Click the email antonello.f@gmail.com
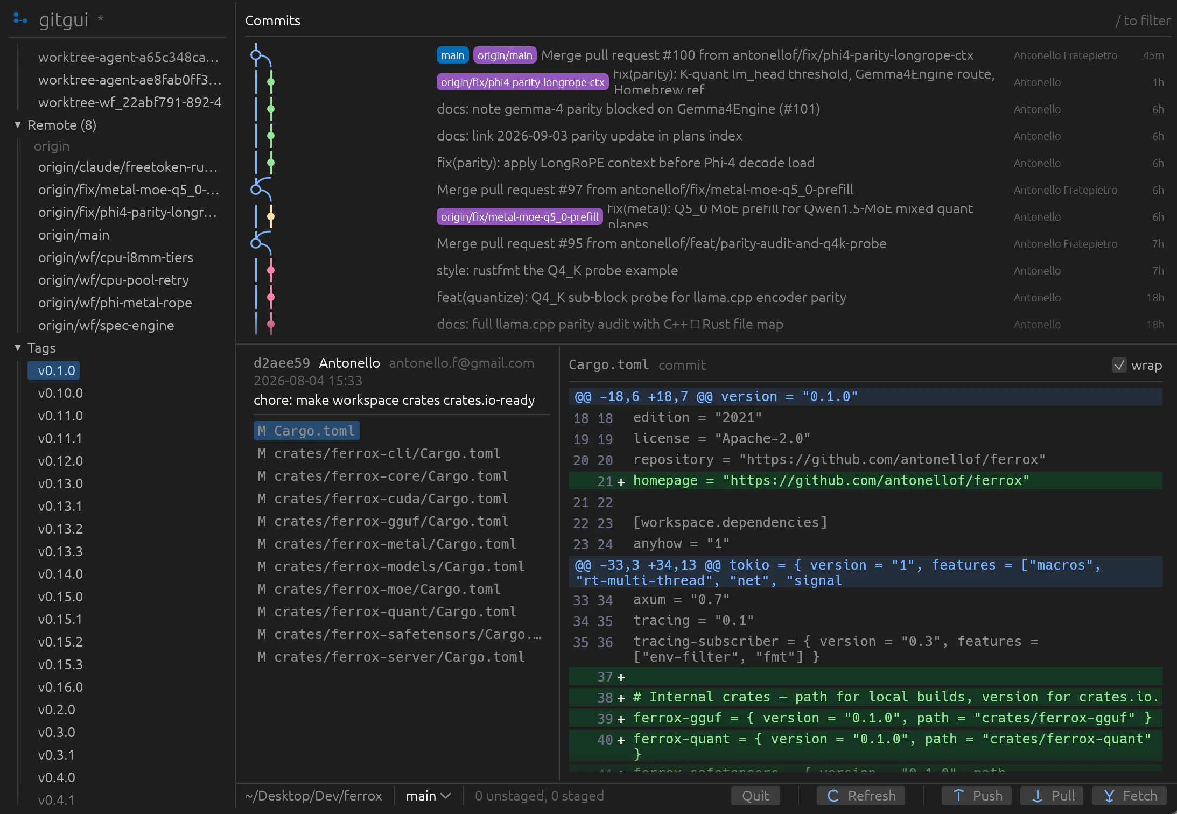The height and width of the screenshot is (814, 1177). [461, 363]
